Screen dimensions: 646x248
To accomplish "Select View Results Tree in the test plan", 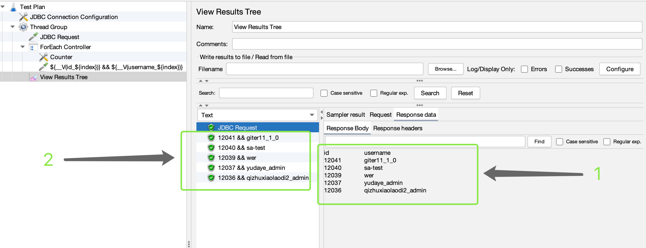I will [x=64, y=77].
